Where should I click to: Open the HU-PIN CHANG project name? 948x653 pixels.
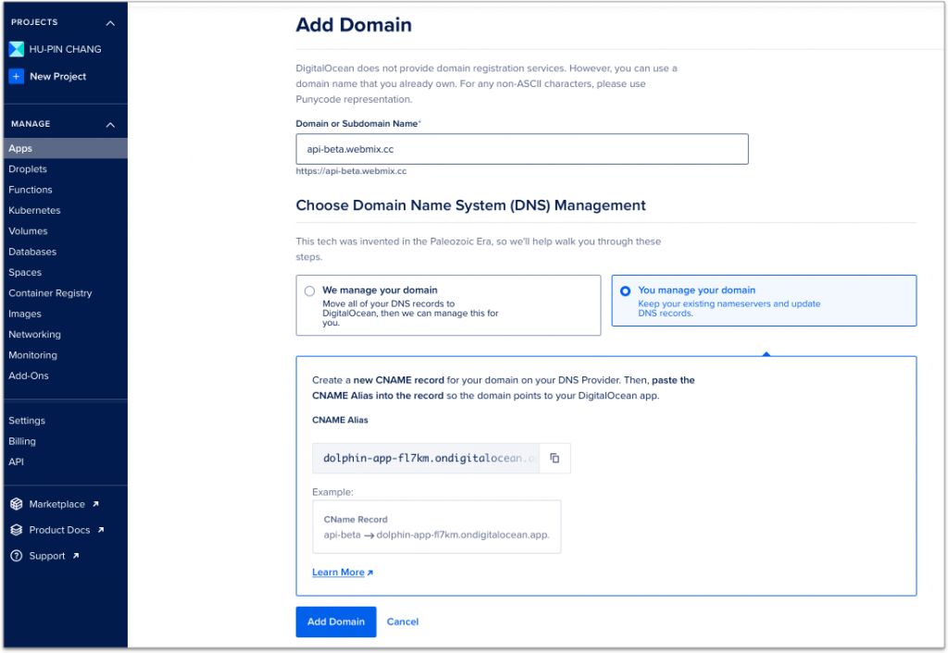click(x=66, y=49)
